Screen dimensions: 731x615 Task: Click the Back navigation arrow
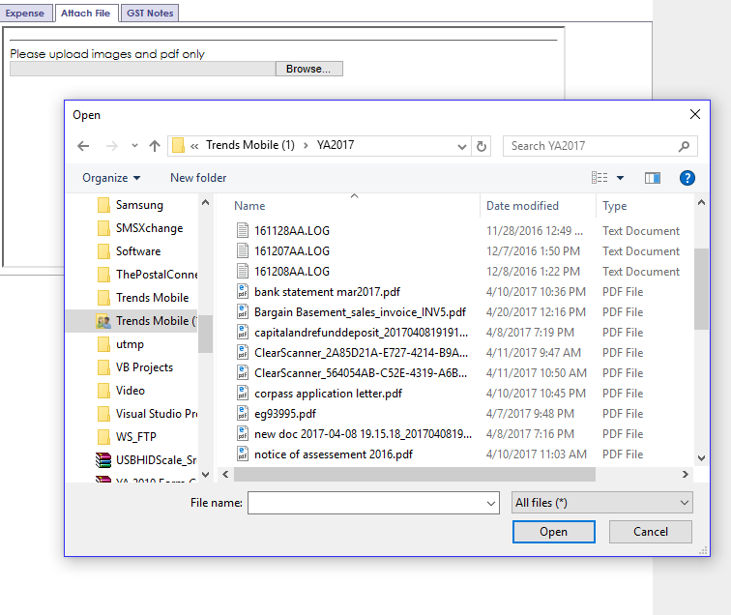84,146
